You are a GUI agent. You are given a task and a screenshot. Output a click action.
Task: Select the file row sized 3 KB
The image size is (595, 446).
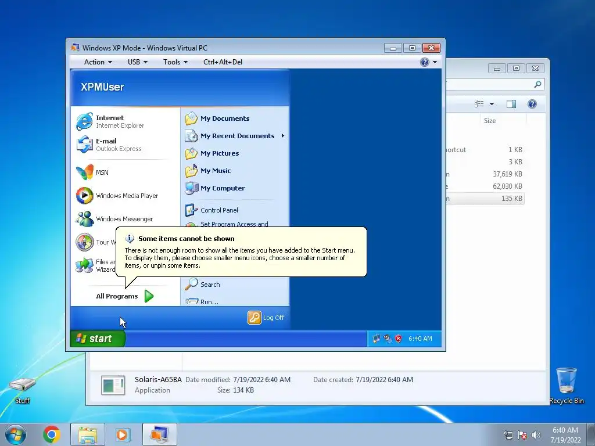[485, 162]
